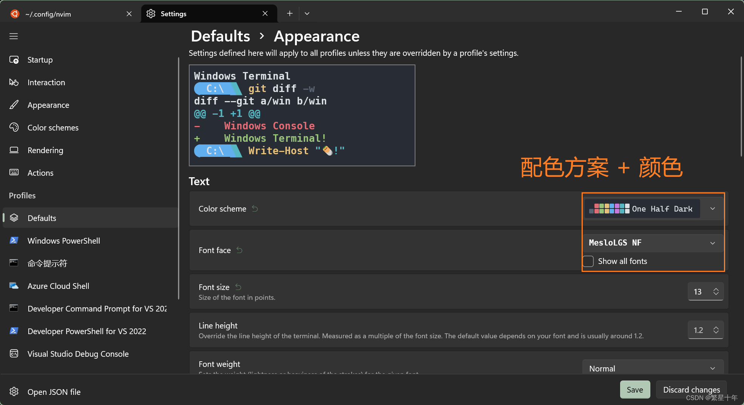Viewport: 744px width, 405px height.
Task: Click the Discard changes button
Action: (692, 390)
